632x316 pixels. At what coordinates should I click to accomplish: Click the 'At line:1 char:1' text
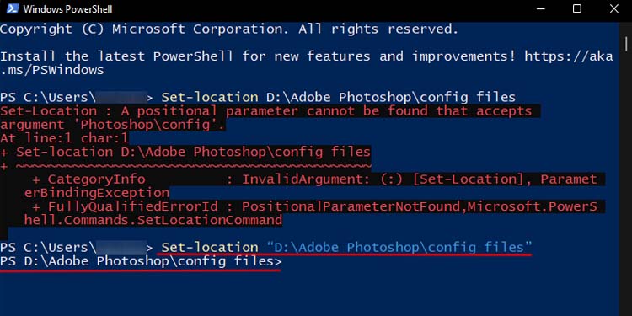point(64,138)
